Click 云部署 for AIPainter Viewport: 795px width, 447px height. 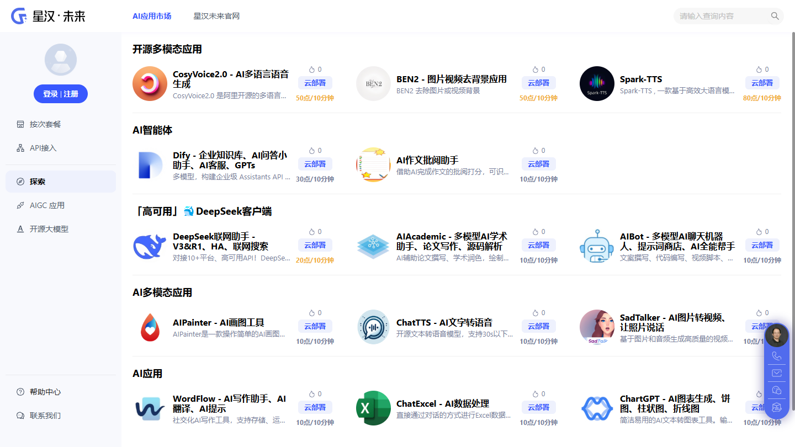315,326
